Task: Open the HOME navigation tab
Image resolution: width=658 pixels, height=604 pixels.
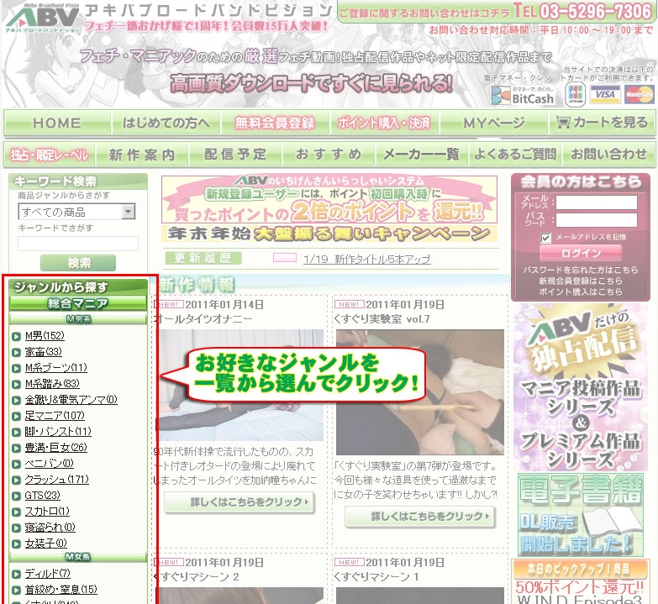Action: (x=57, y=123)
